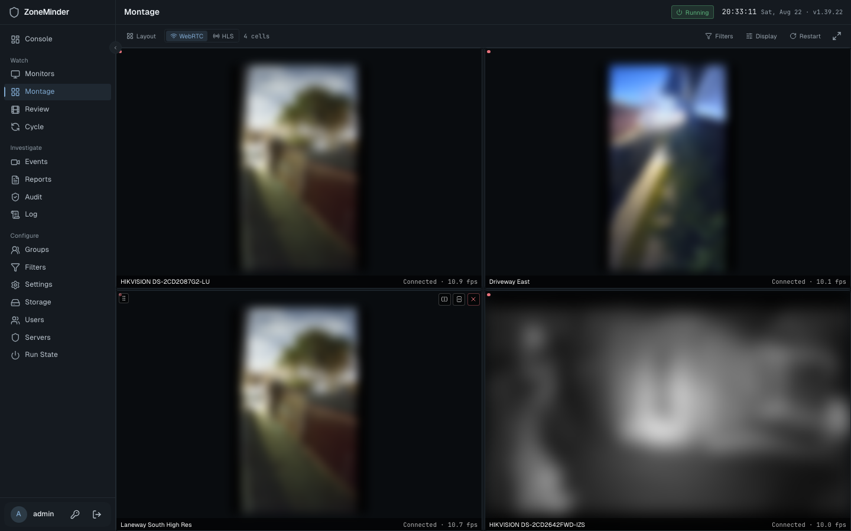The height and width of the screenshot is (531, 851).
Task: Open the Cycle view
Action: (x=57, y=127)
